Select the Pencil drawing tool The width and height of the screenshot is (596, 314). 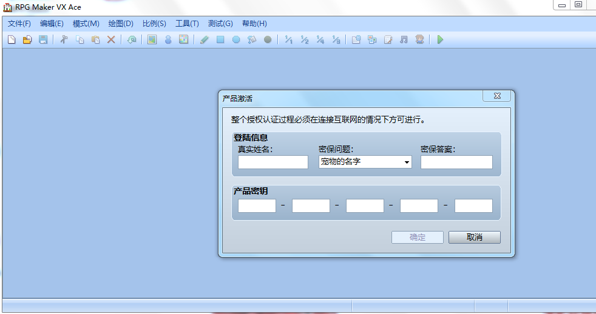pyautogui.click(x=205, y=39)
